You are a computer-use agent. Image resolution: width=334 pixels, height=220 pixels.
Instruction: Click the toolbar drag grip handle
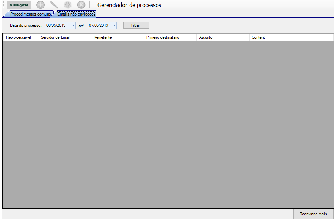(3, 5)
